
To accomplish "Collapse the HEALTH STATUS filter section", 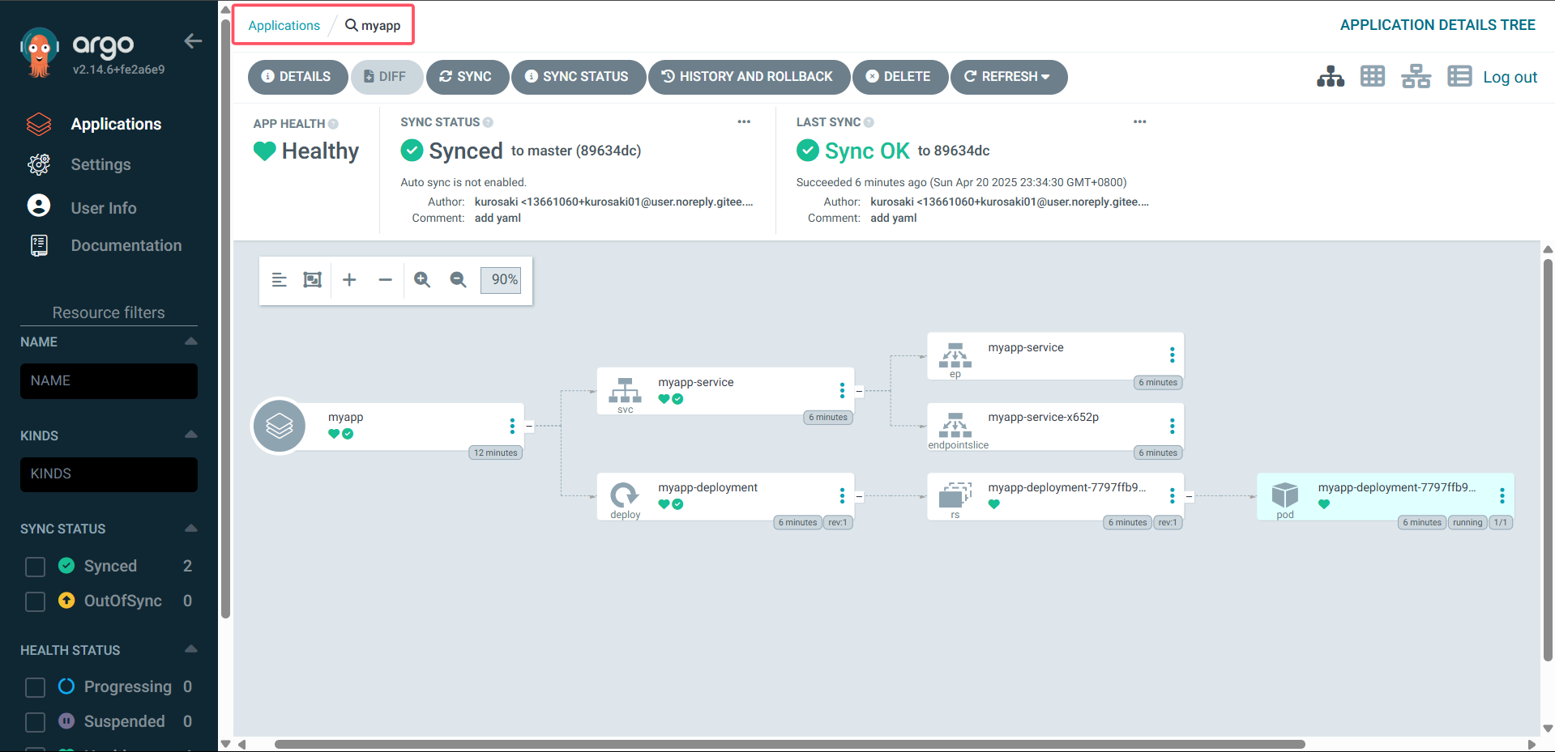I will coord(191,649).
